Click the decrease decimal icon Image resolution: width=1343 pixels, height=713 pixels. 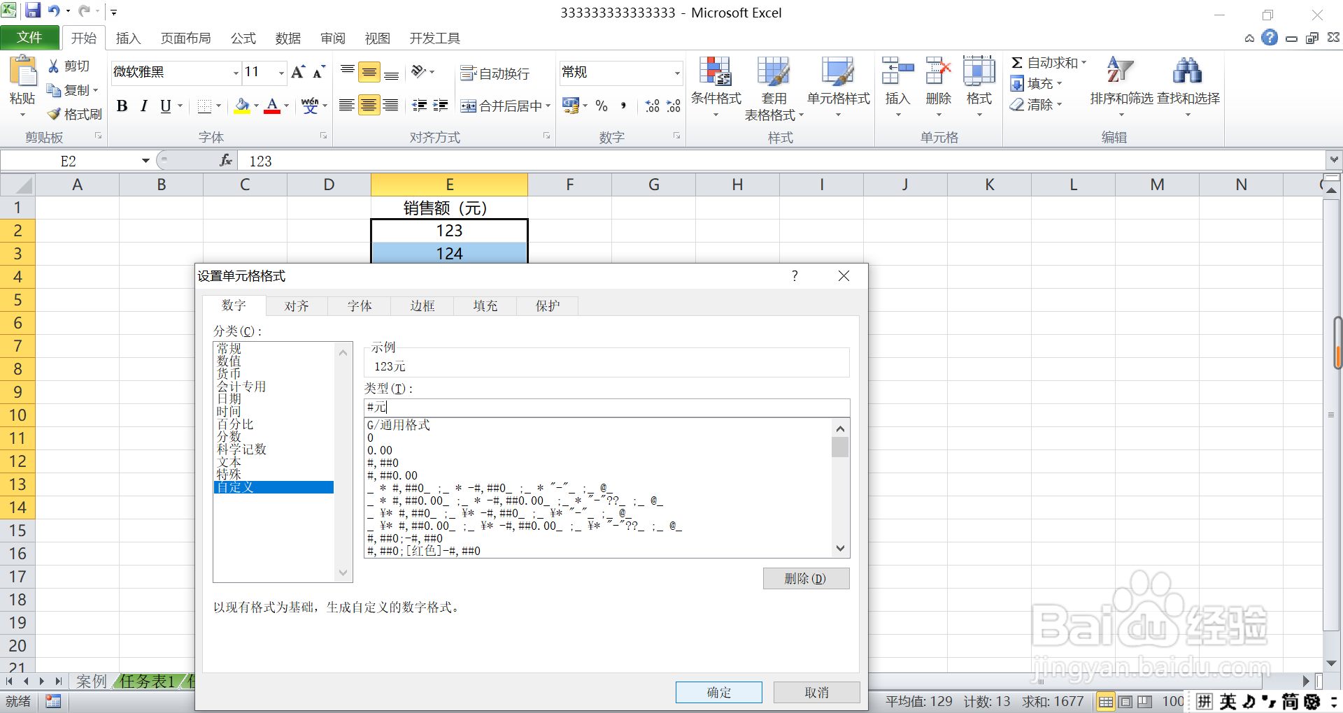674,106
